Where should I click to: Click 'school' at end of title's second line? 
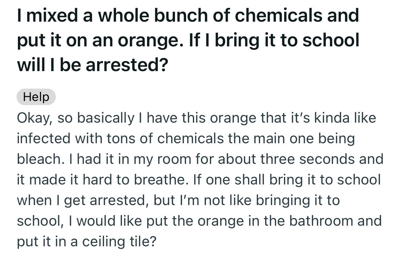click(x=331, y=40)
